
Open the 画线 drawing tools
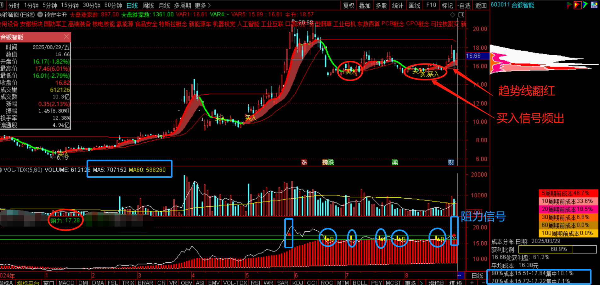click(414, 5)
